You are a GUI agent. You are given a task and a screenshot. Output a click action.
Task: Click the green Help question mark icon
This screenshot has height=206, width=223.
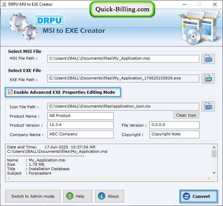coord(69,196)
